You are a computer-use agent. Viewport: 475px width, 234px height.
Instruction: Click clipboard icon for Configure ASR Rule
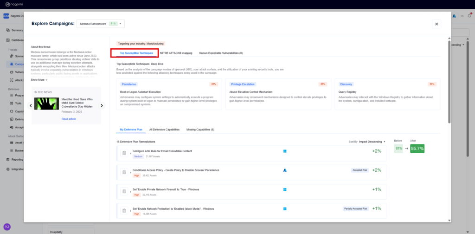point(124,153)
